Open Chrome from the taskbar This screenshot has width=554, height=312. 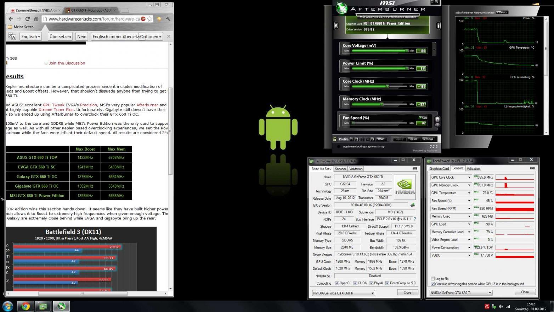click(x=26, y=306)
